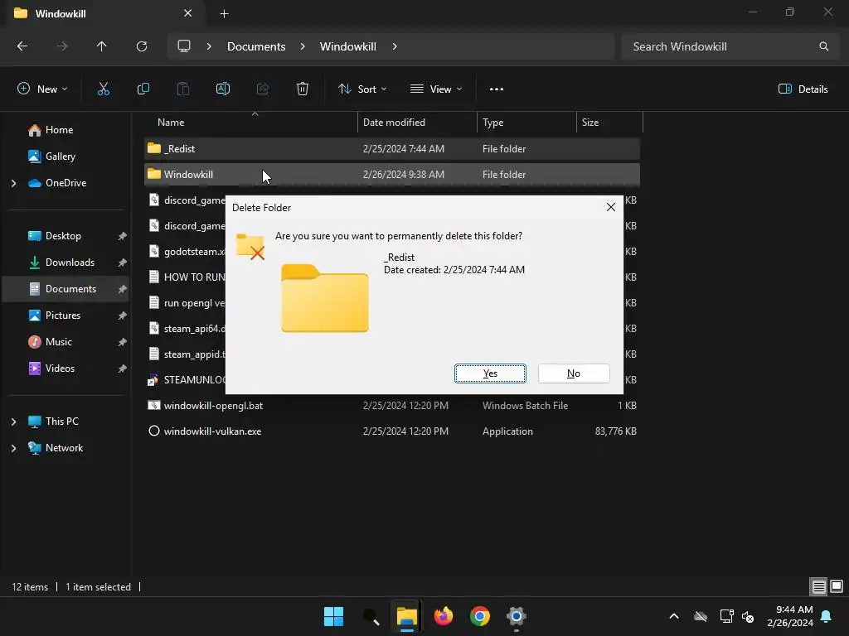
Task: Select the _Redist folder row
Action: (x=392, y=149)
